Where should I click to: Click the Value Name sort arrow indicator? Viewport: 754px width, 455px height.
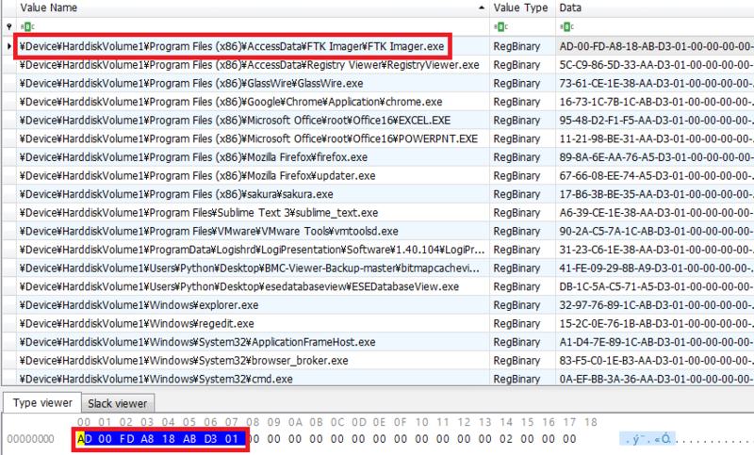pyautogui.click(x=482, y=8)
